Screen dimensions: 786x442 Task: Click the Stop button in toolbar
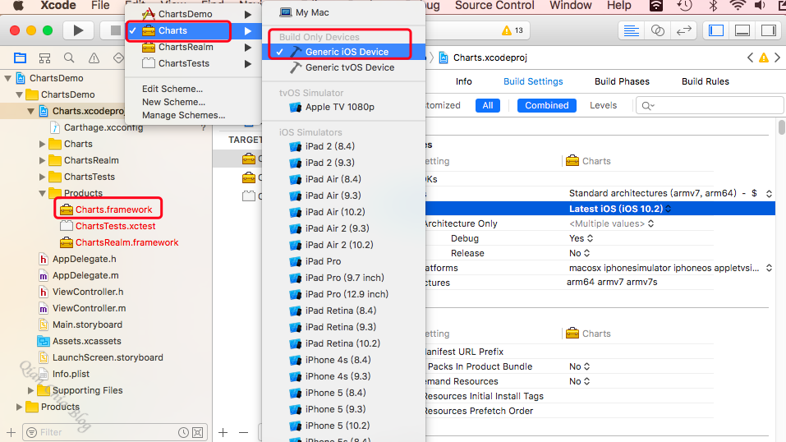115,30
